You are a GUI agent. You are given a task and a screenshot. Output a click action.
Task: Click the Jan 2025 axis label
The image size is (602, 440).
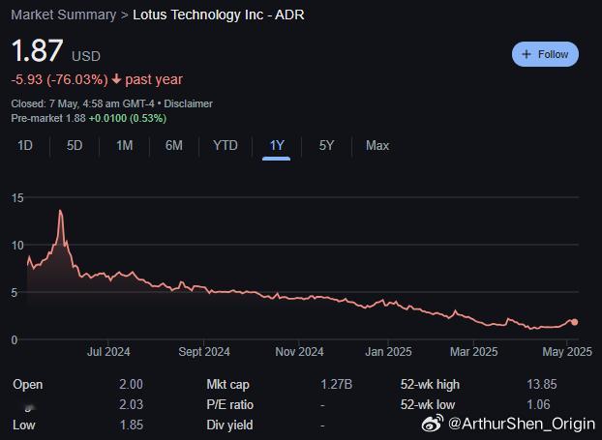388,352
